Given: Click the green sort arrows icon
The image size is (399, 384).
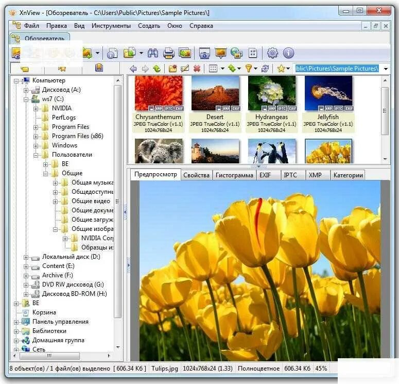Looking at the screenshot, I should click(x=232, y=69).
